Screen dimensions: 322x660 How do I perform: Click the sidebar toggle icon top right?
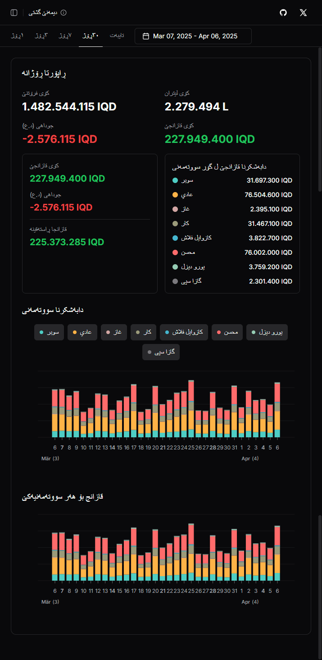point(14,12)
